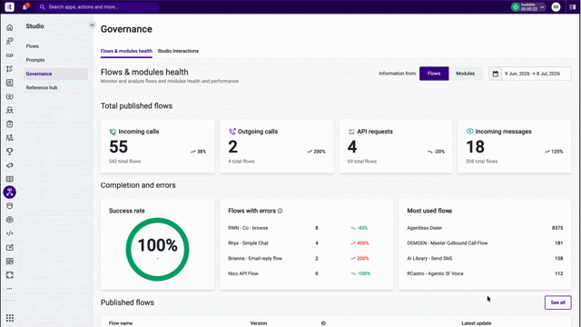
Task: Click the edit note pencil icon in sidebar
Action: pos(10,247)
